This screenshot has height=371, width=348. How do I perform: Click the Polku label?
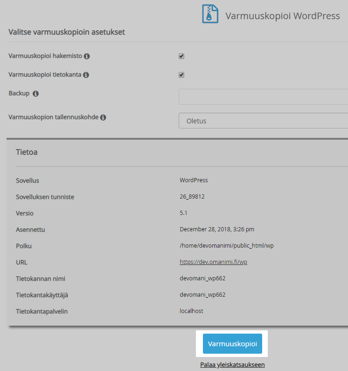point(24,246)
